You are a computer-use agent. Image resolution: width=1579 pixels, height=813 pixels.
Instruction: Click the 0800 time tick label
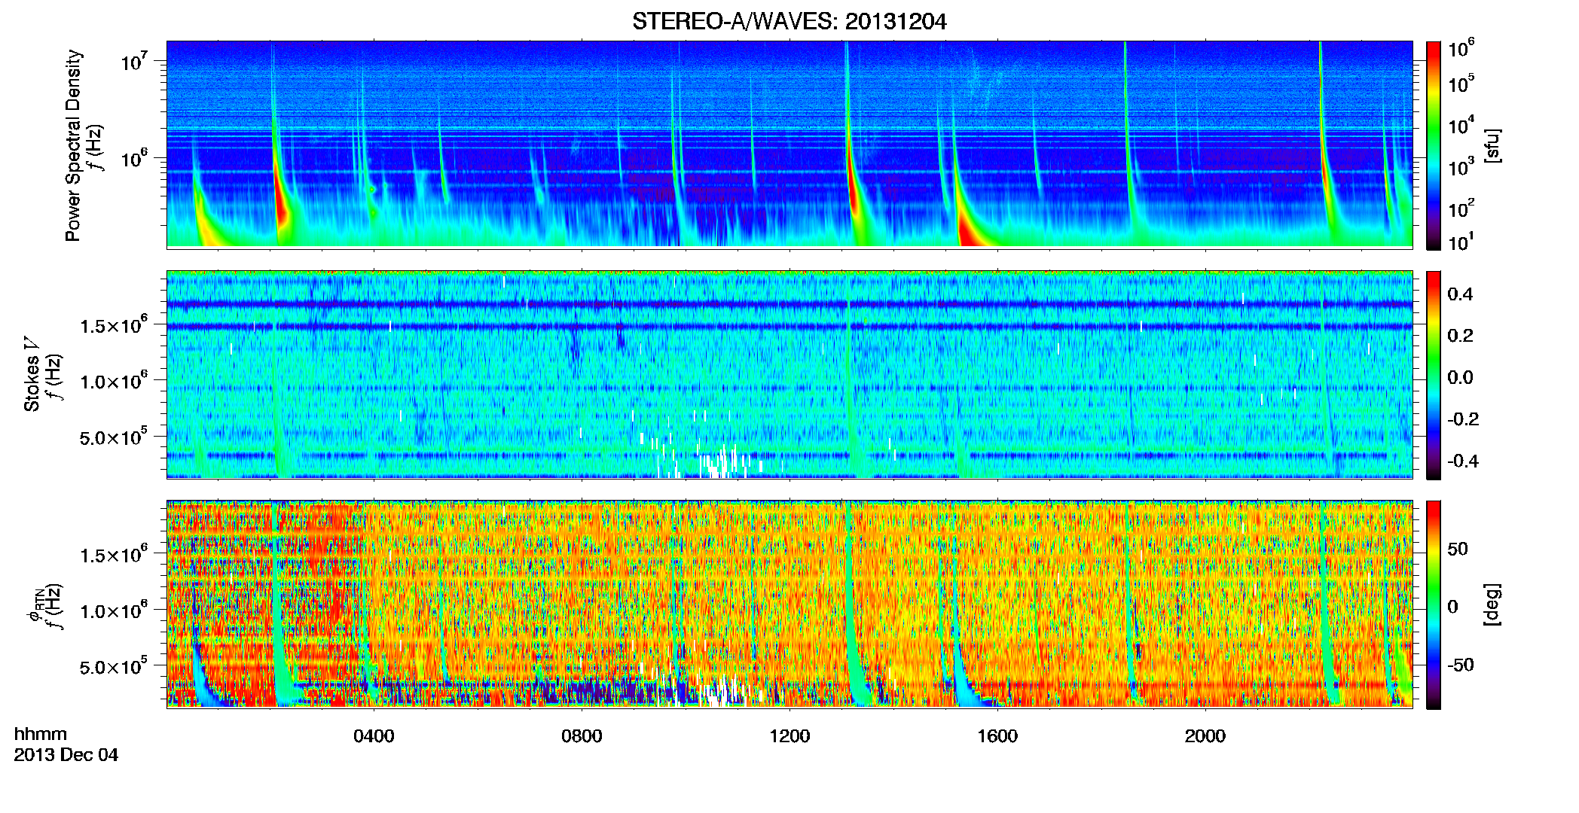point(582,736)
